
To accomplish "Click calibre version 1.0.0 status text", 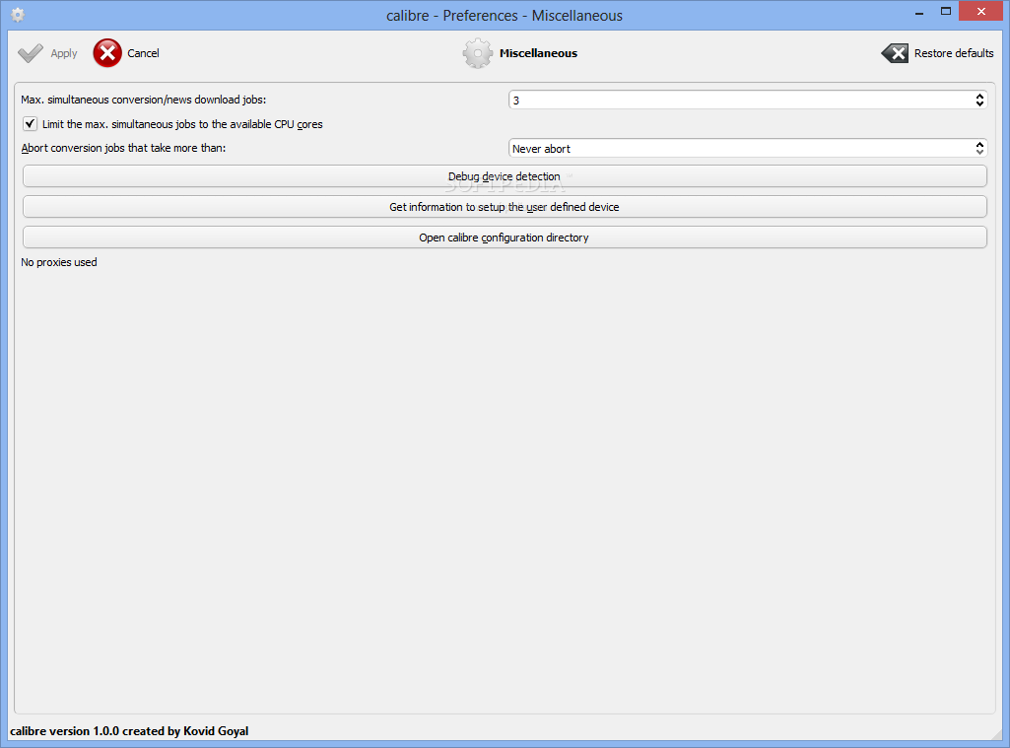I will coord(129,731).
